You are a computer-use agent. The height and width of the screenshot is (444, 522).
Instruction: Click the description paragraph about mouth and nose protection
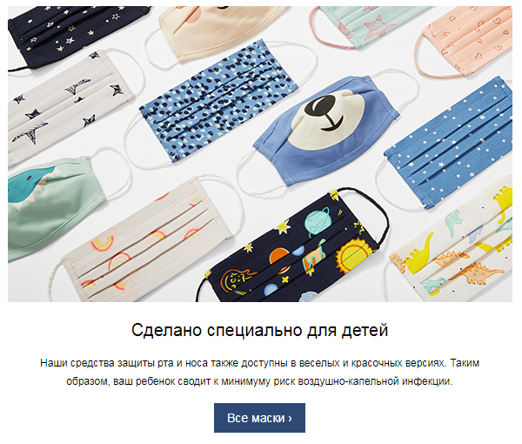click(259, 372)
